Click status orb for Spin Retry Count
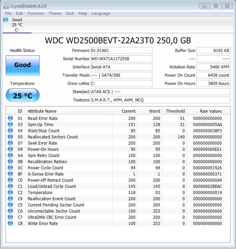The image size is (236, 249). (10, 156)
